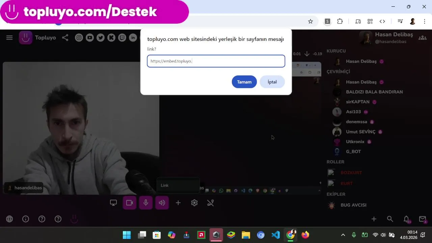Open the Instagram social icon
This screenshot has width=432, height=243.
tap(79, 38)
